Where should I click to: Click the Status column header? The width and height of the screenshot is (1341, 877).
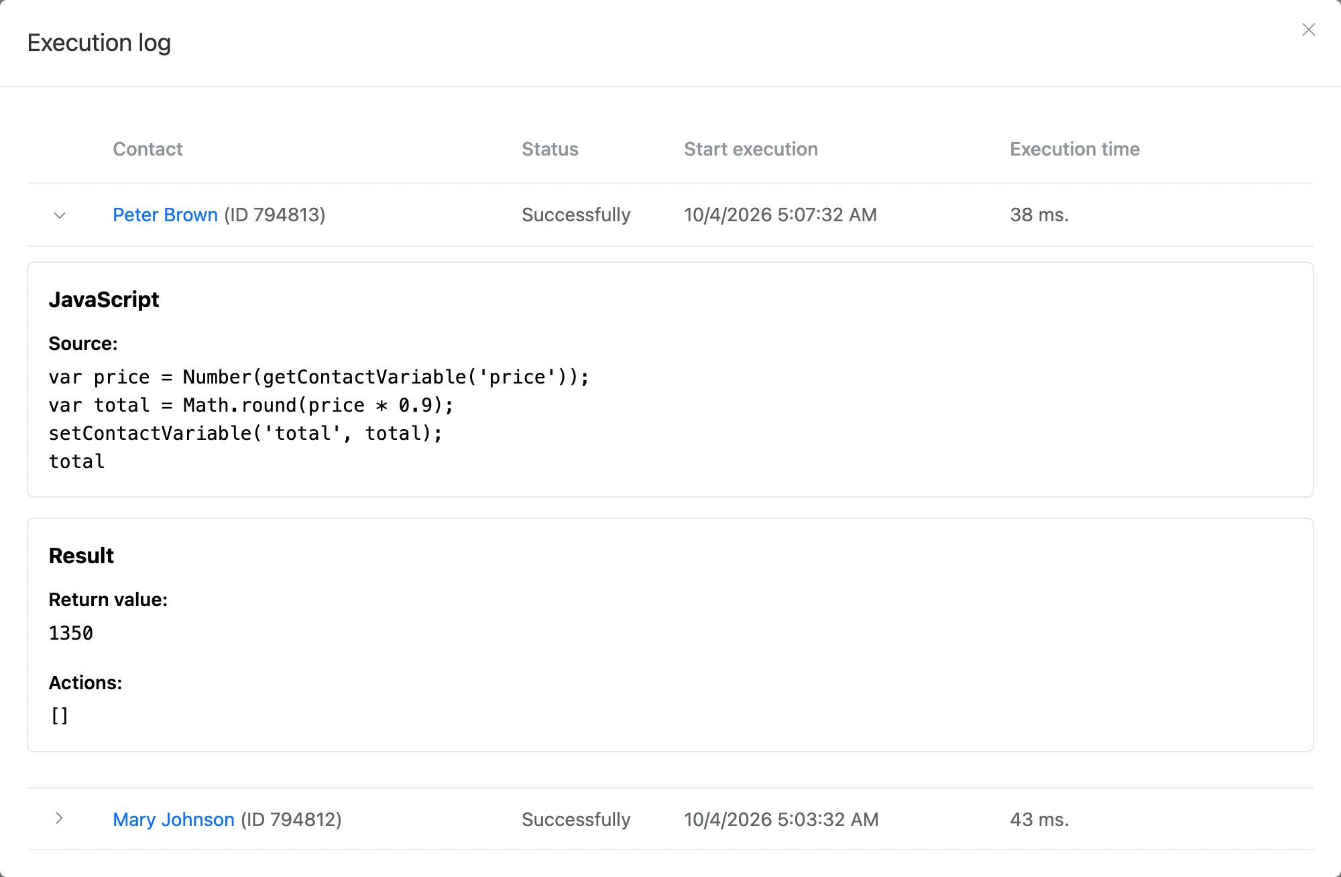click(x=550, y=149)
